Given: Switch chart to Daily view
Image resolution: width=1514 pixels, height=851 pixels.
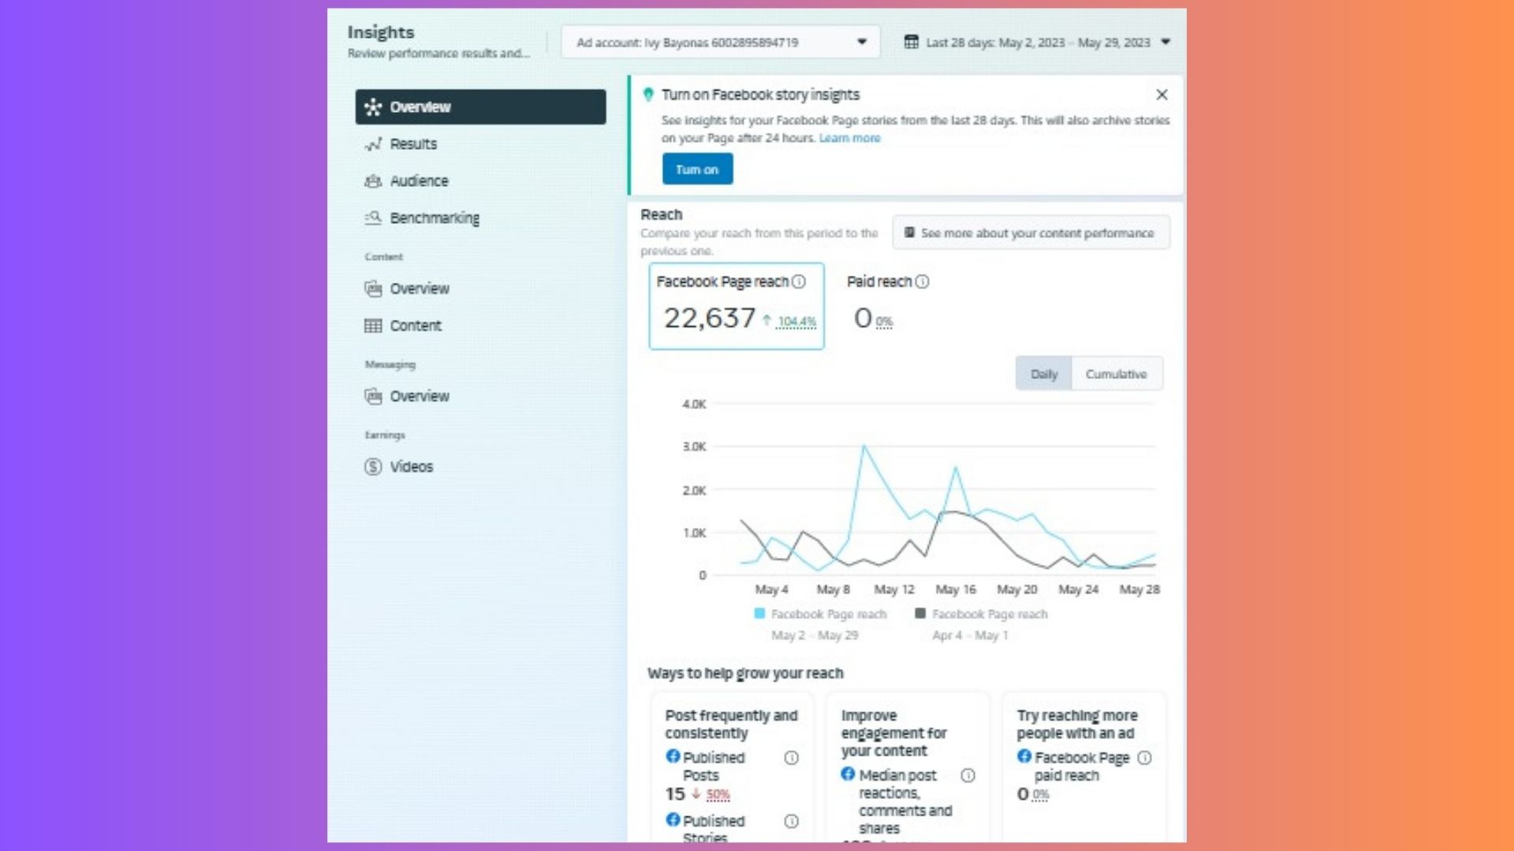Looking at the screenshot, I should click(1043, 374).
